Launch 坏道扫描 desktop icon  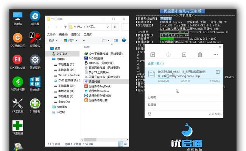[17, 128]
